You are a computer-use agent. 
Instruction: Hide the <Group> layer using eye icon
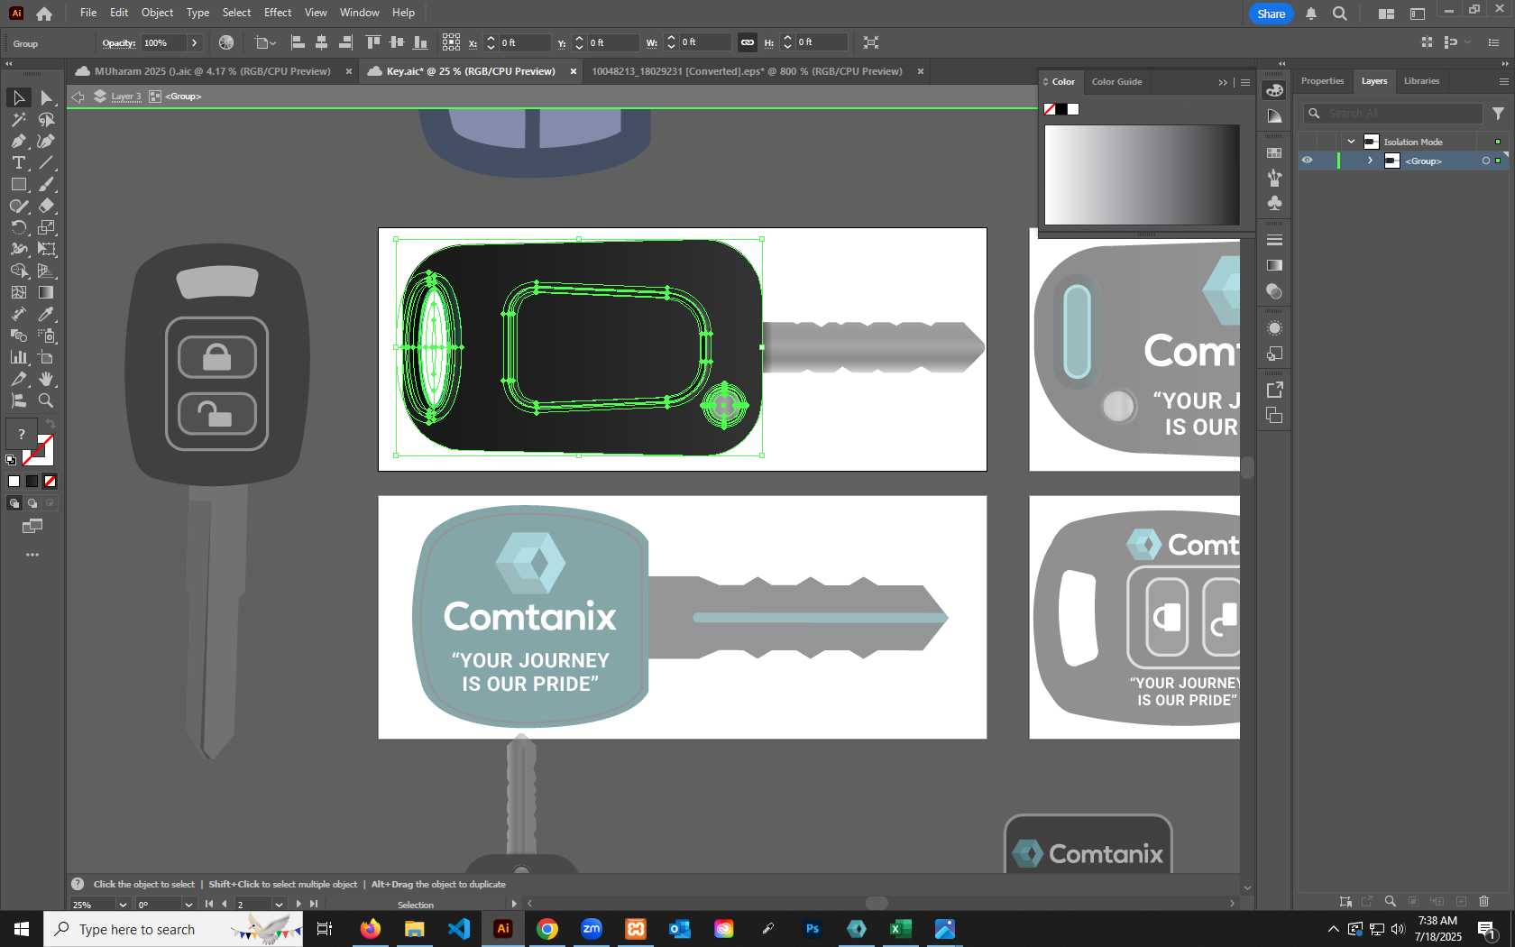tap(1307, 161)
